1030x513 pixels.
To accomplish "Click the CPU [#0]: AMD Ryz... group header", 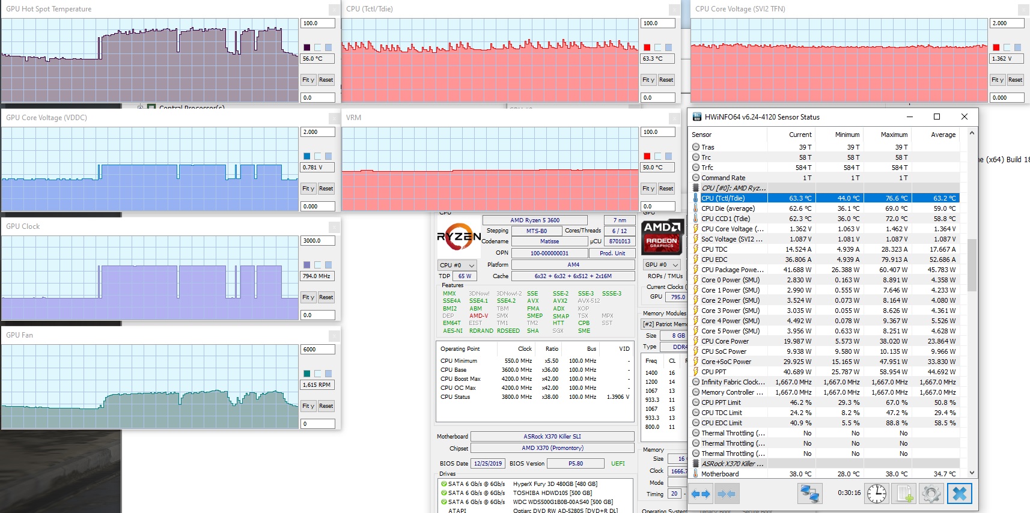I will (x=824, y=188).
